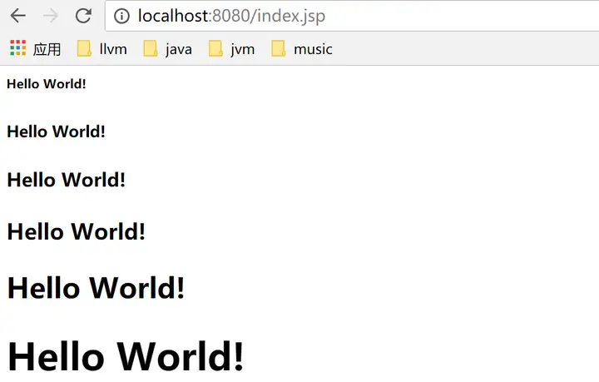The width and height of the screenshot is (599, 382).
Task: Open the java bookmark folder
Action: click(x=168, y=49)
